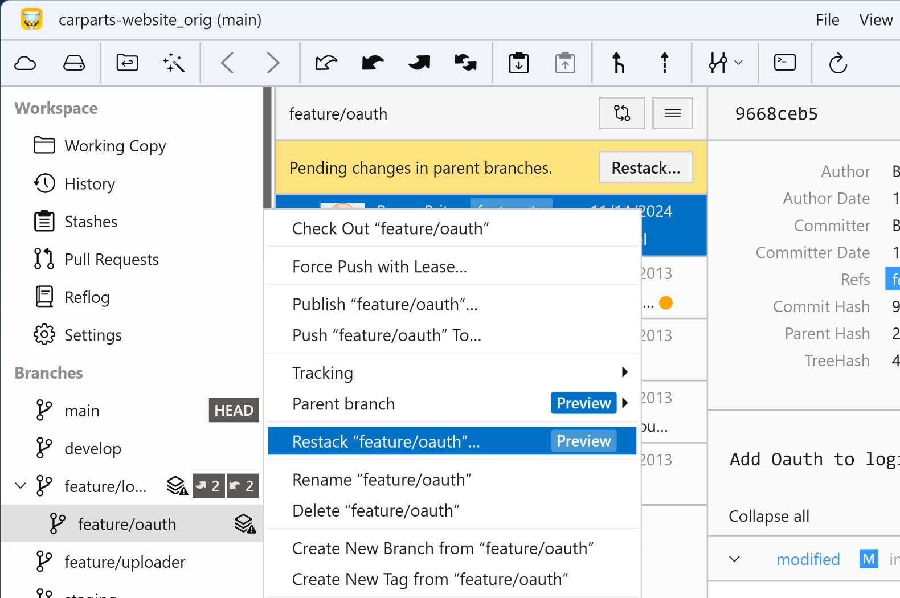The image size is (900, 598).
Task: Click the local repositories drive icon
Action: (x=74, y=63)
